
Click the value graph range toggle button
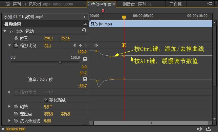point(85,59)
